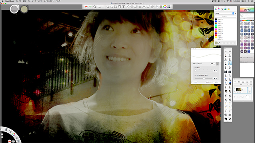Open the Apple palette dropdown
The width and height of the screenshot is (255, 143).
point(224,14)
